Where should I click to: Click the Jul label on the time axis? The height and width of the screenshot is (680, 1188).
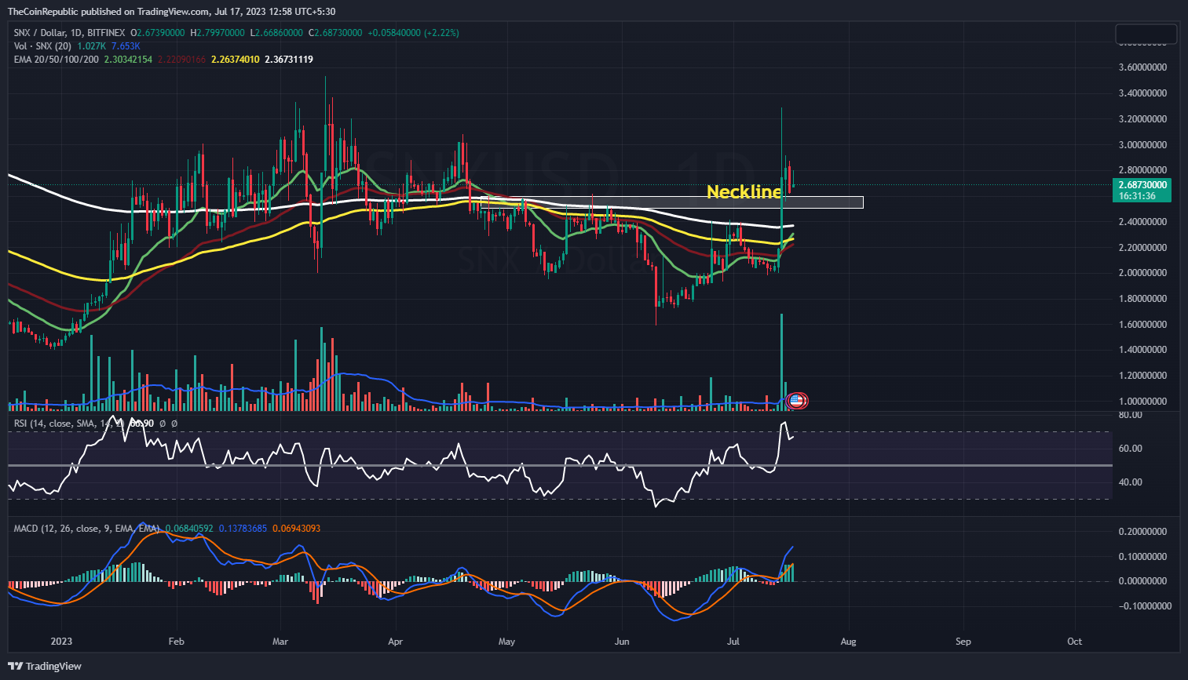733,642
